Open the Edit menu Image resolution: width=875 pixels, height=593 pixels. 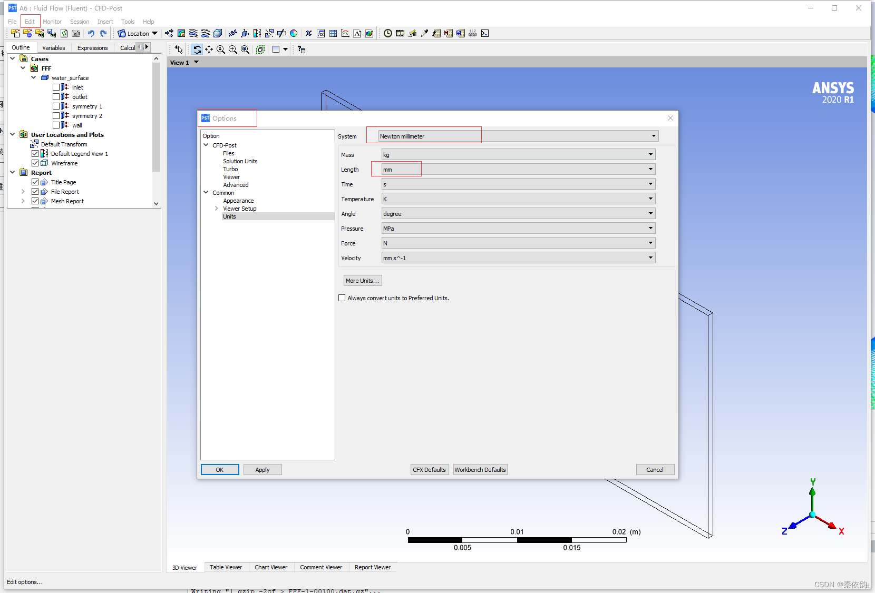pyautogui.click(x=30, y=22)
